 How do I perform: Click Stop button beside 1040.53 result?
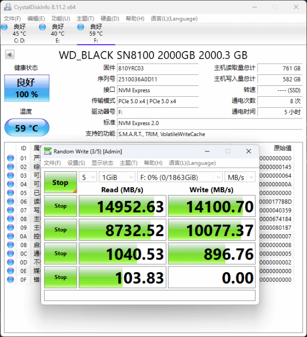[x=60, y=254]
